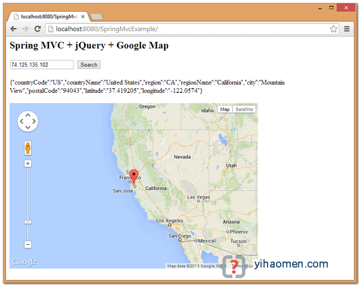This screenshot has height=286, width=360.
Task: Zoom out with the map minus button
Action: [28, 244]
